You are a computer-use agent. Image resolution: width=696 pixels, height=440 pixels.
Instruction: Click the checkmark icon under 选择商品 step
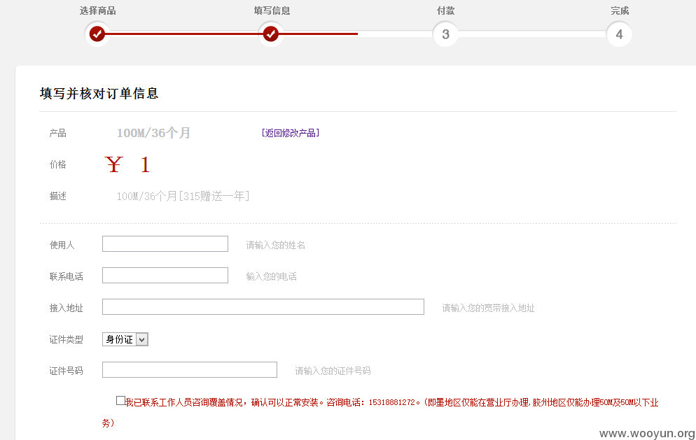click(97, 34)
